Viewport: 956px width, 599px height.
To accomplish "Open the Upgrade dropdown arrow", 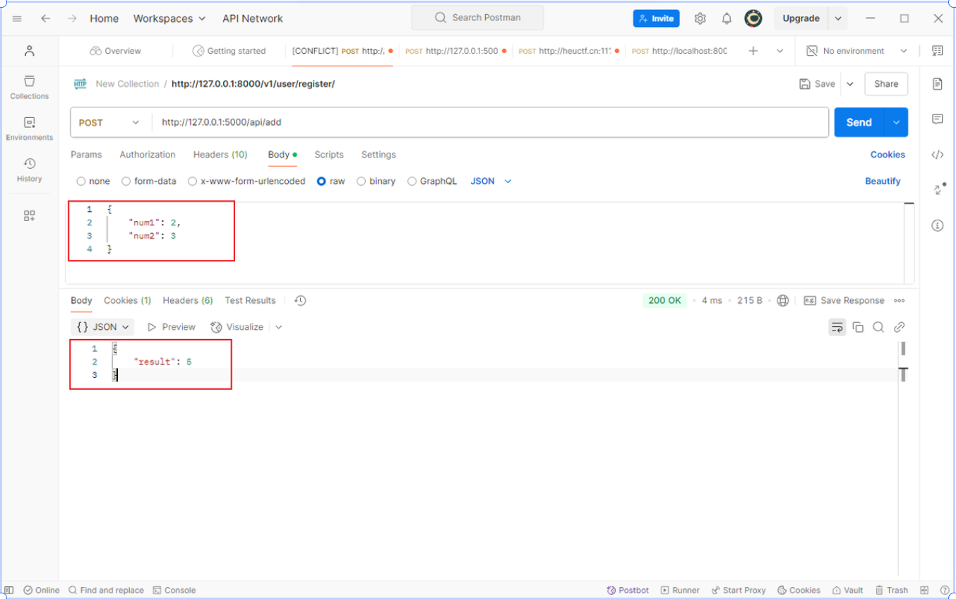I will pos(837,18).
